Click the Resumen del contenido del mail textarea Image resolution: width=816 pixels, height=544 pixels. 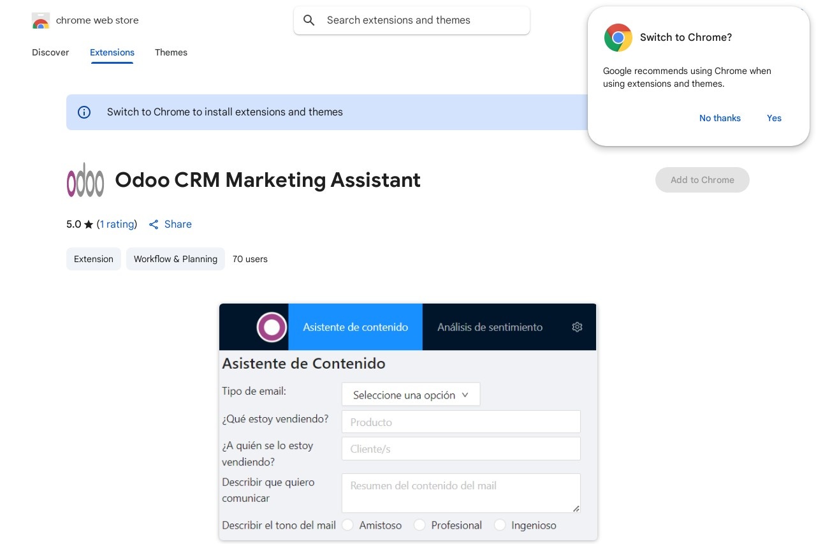click(x=461, y=493)
